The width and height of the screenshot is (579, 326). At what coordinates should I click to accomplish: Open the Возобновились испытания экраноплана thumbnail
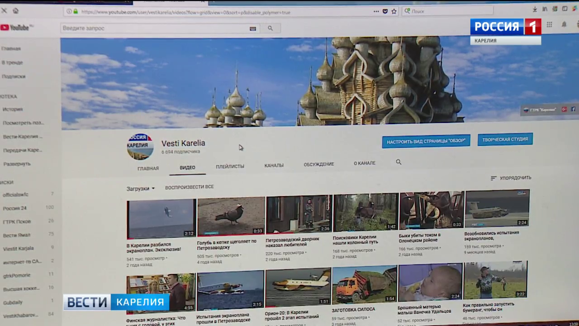pos(497,208)
